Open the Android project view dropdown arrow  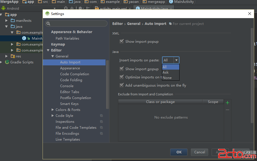(54, 8)
